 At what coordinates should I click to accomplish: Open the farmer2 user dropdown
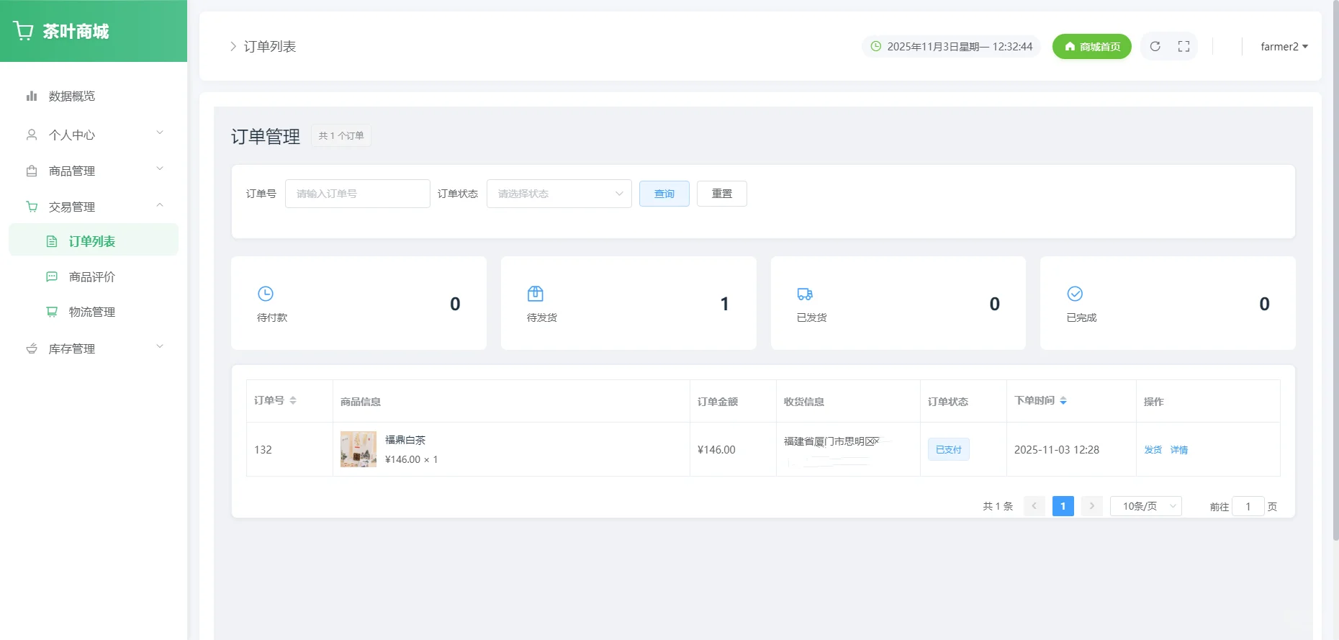pyautogui.click(x=1284, y=46)
